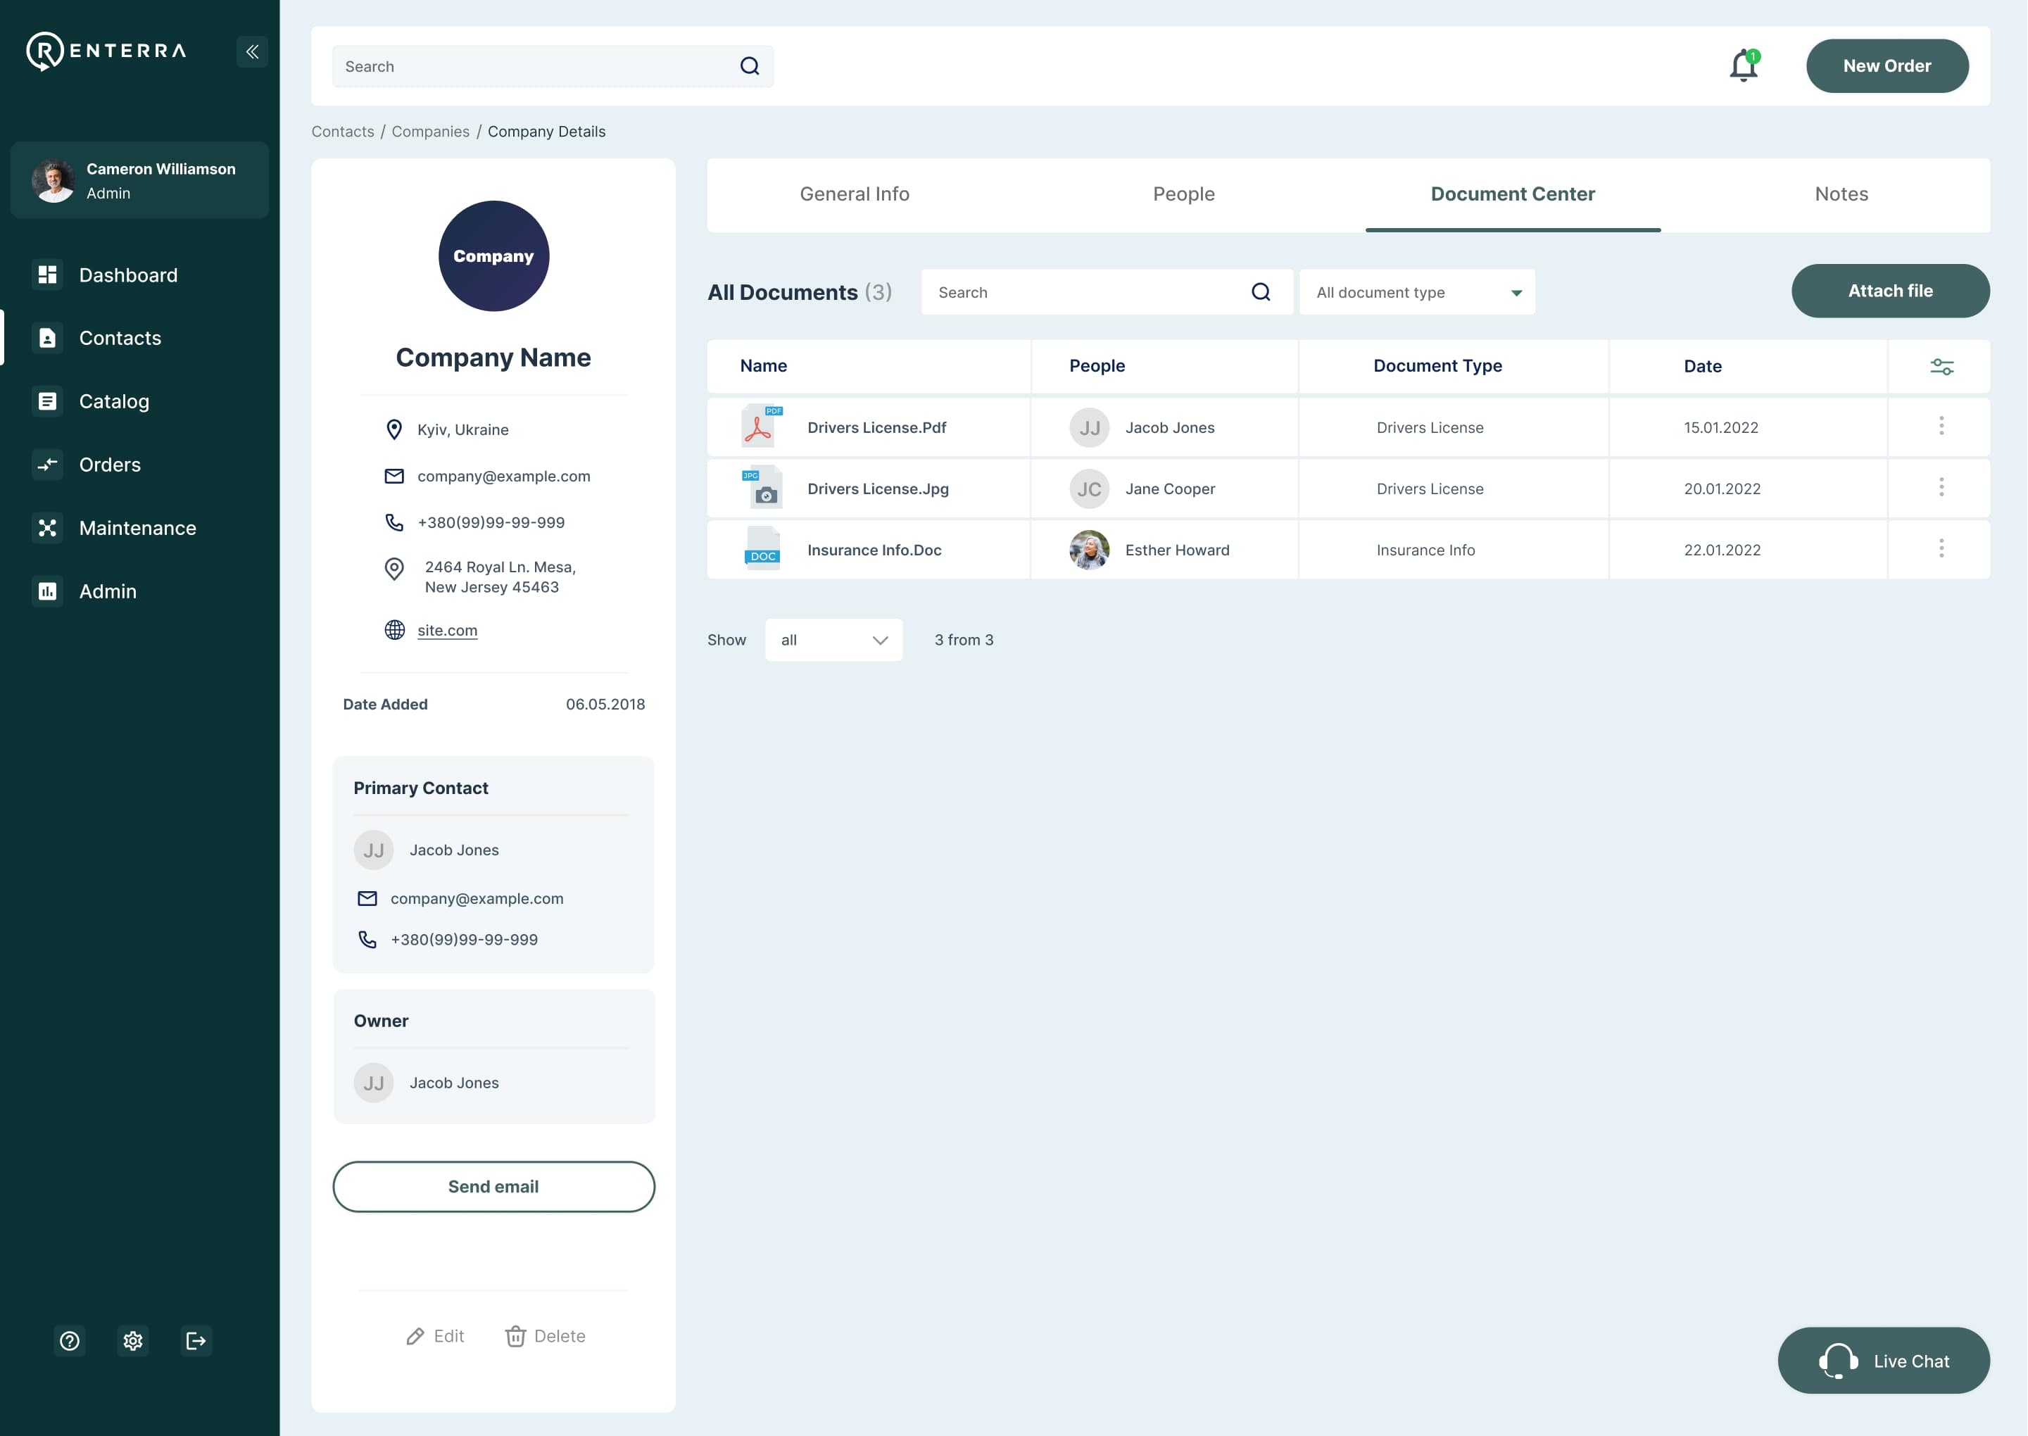
Task: Open Catalog icon in sidebar
Action: 48,401
